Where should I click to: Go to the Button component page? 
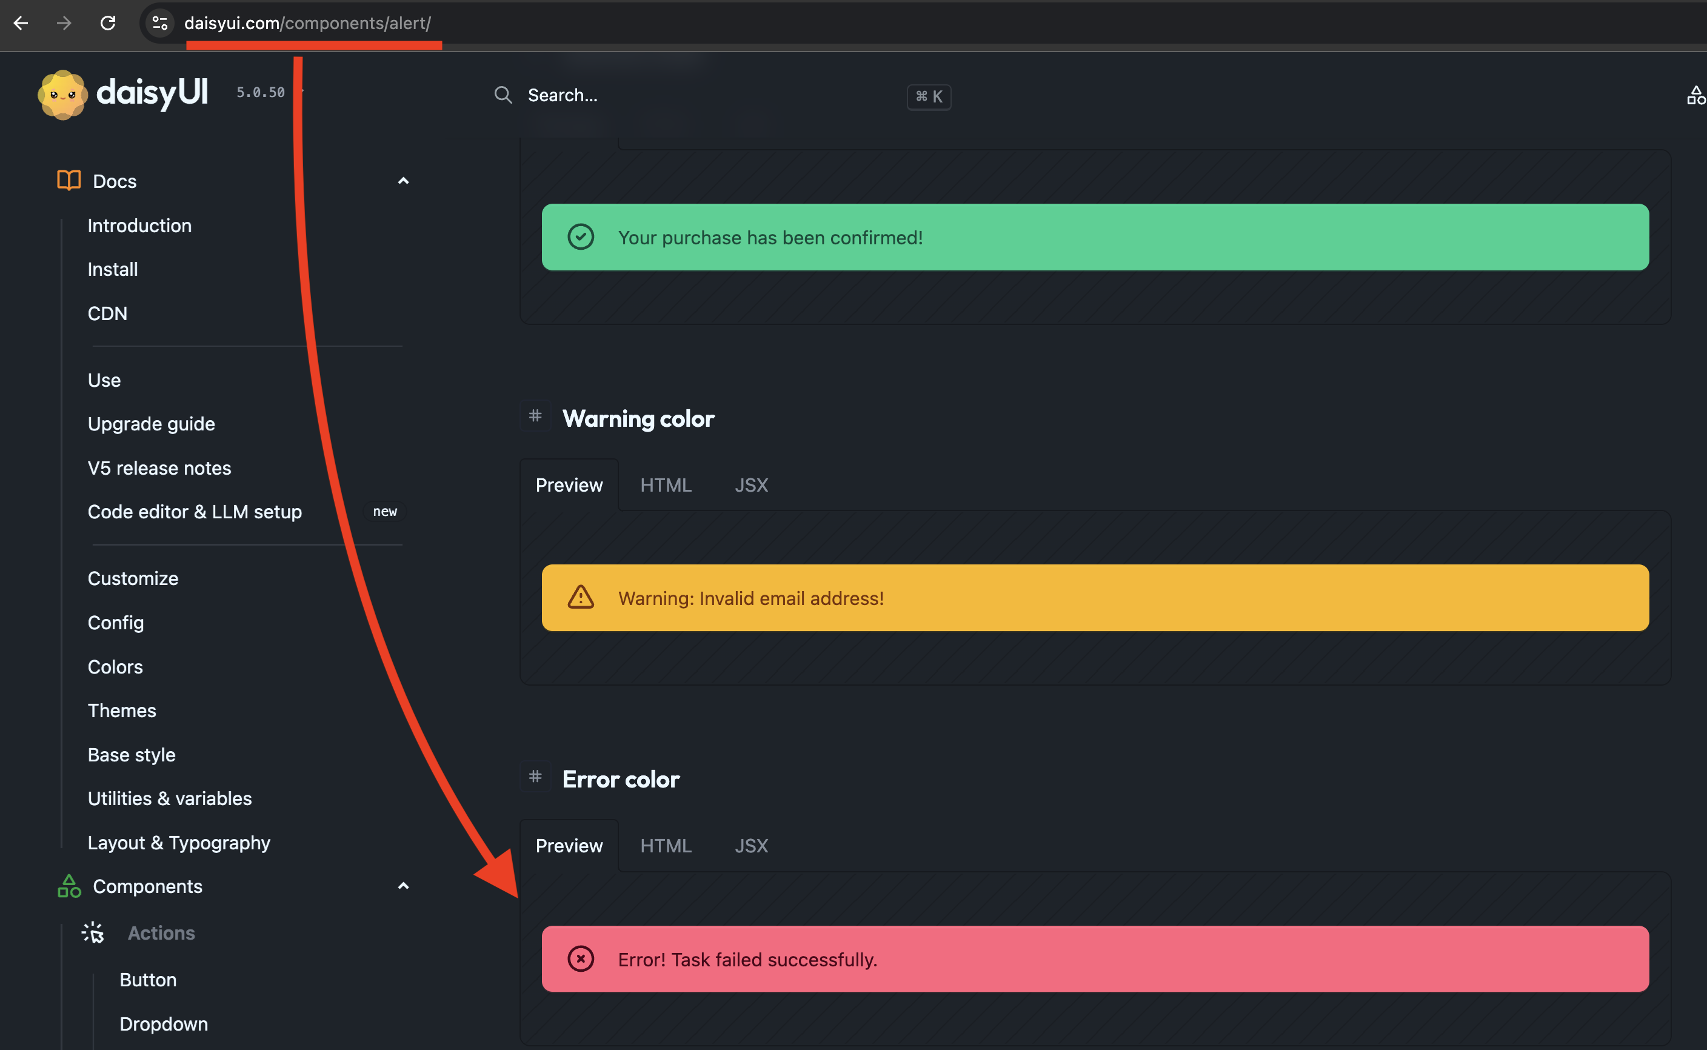[x=148, y=980]
